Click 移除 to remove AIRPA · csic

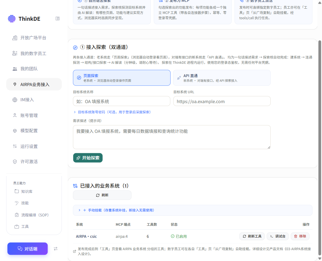tap(300, 236)
